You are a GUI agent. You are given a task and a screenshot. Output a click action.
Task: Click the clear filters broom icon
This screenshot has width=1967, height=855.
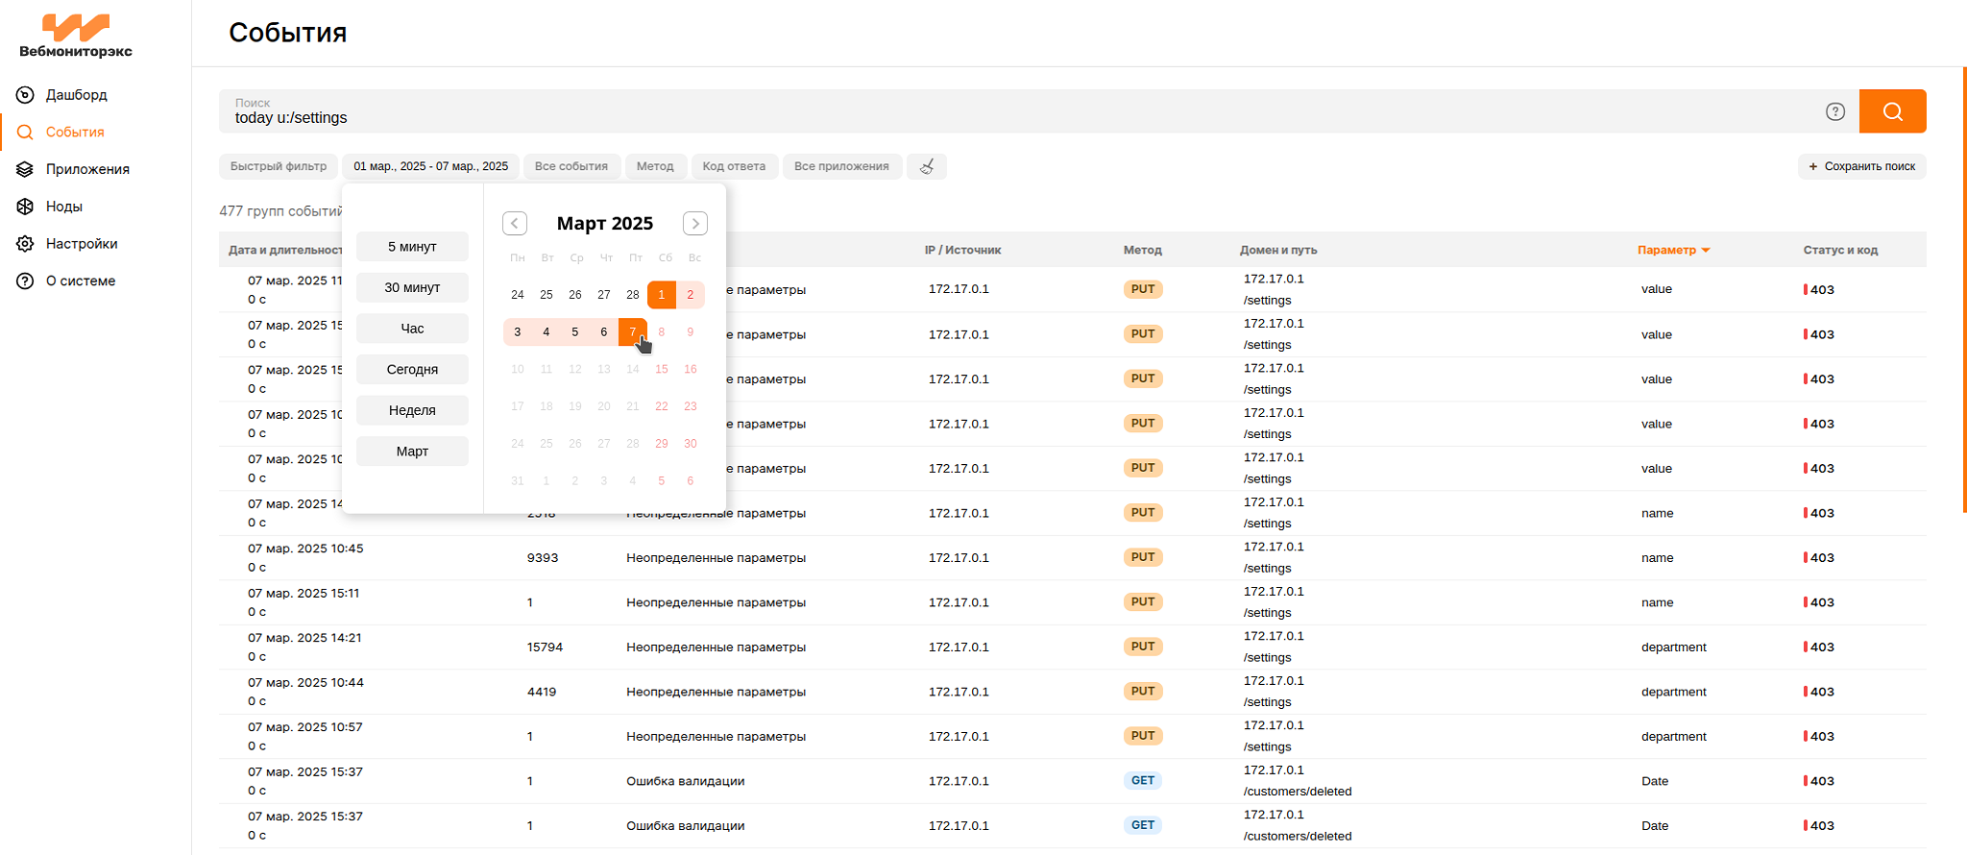pyautogui.click(x=927, y=166)
